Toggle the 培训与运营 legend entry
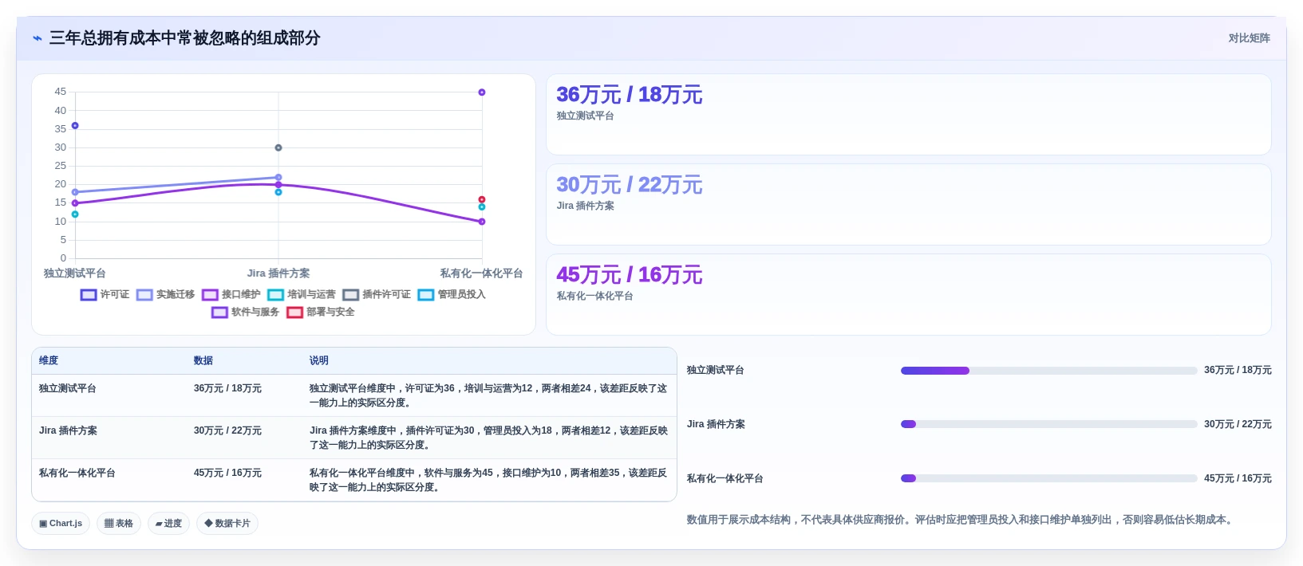Screen dimensions: 1303x566 302,295
